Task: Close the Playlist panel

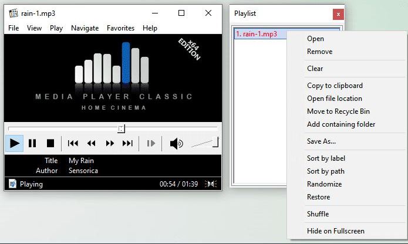Action: pos(338,14)
